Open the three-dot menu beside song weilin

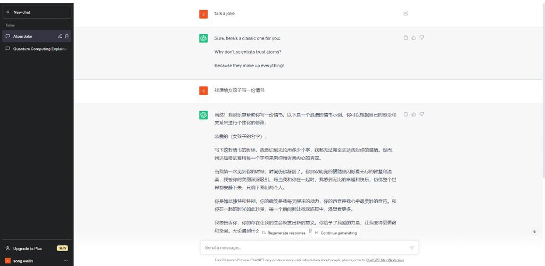pos(65,261)
